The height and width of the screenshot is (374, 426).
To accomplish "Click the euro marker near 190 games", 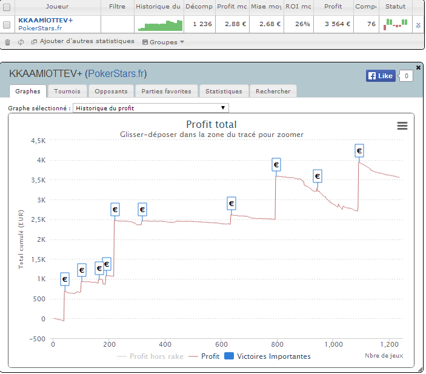I will [107, 264].
